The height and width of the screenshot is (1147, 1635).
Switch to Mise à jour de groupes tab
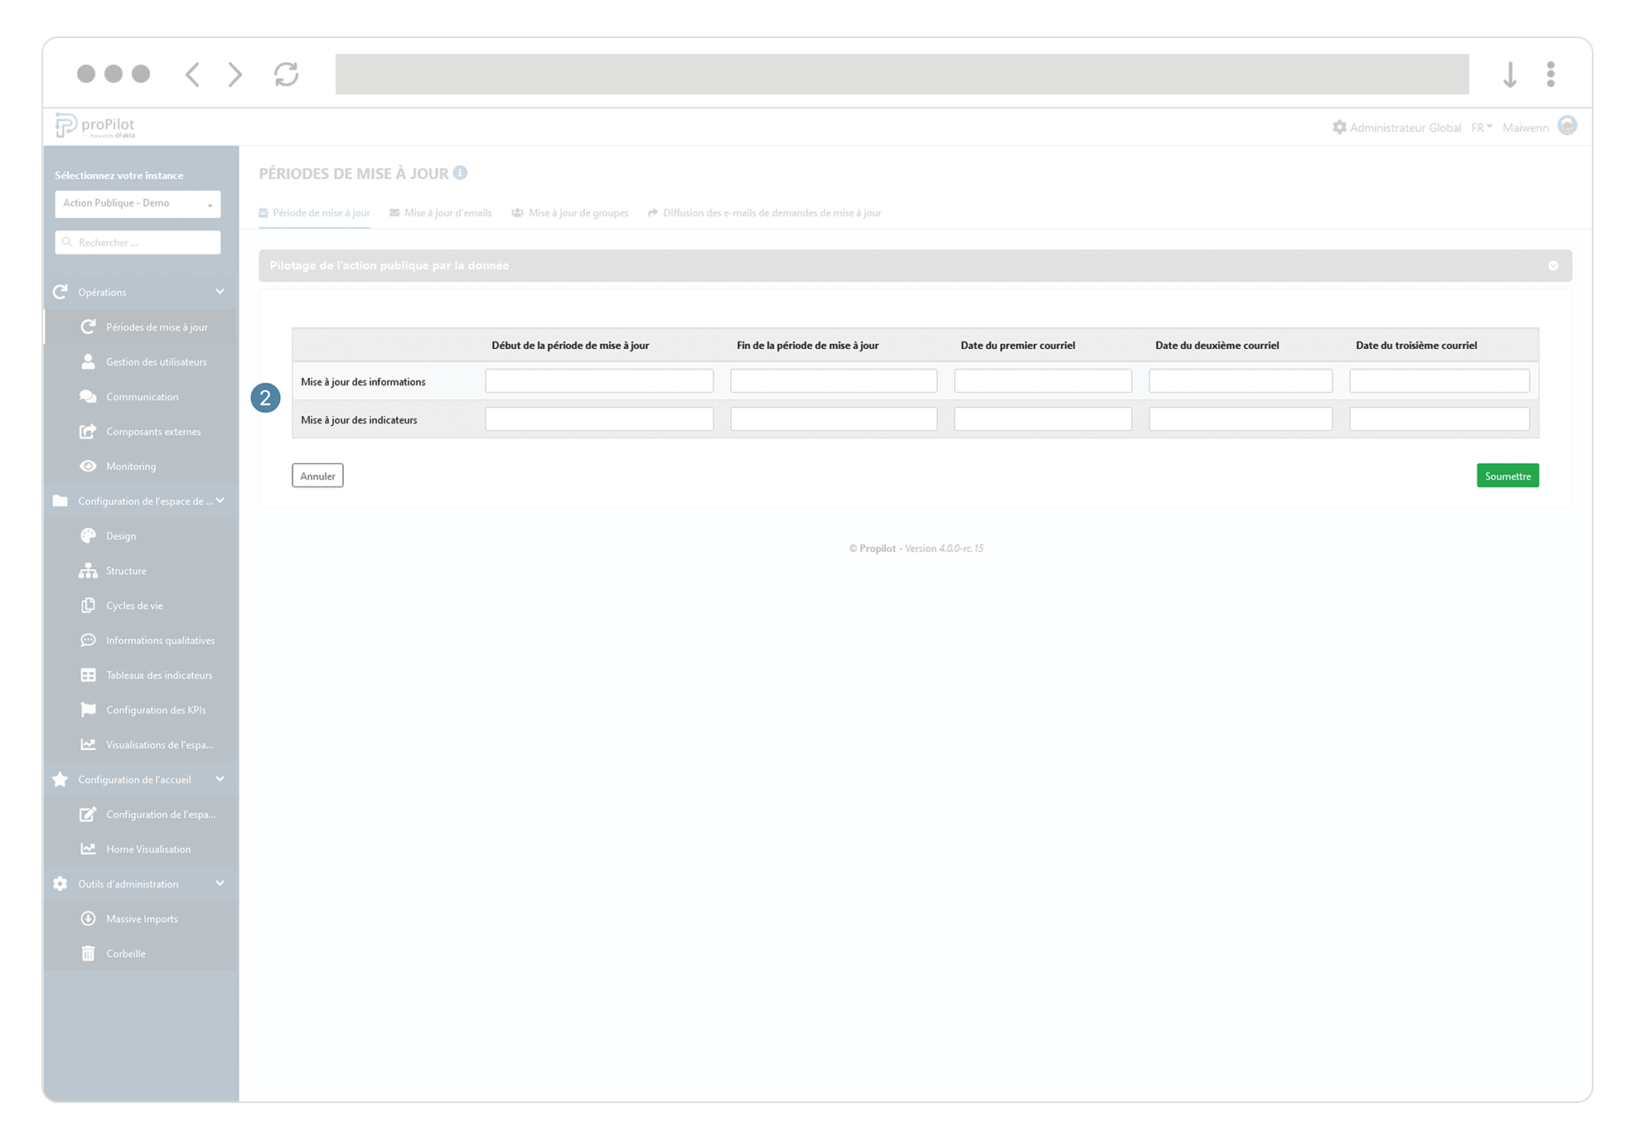click(x=570, y=213)
